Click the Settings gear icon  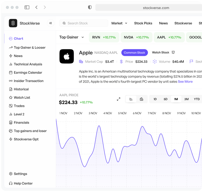[x=11, y=174]
